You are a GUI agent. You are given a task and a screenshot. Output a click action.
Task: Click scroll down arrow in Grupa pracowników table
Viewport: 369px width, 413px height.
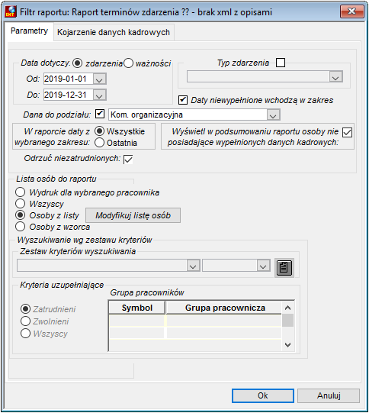click(x=288, y=345)
